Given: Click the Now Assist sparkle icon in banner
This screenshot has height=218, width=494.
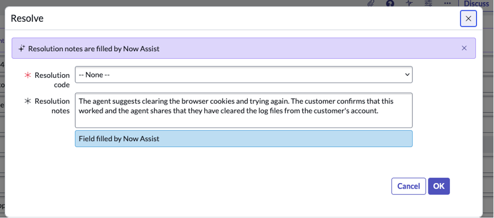Looking at the screenshot, I should click(22, 49).
